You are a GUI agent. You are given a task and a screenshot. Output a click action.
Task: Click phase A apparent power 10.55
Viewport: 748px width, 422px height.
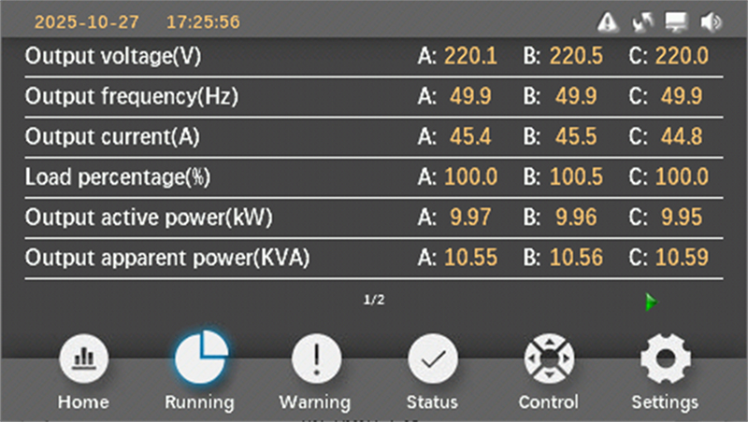coord(471,258)
